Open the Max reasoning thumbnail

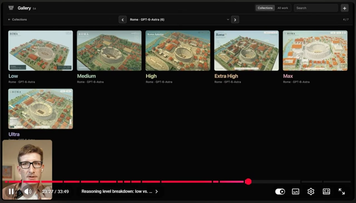point(315,51)
